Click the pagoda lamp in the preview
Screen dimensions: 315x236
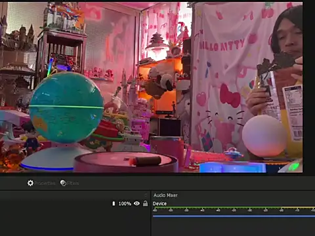point(157,47)
